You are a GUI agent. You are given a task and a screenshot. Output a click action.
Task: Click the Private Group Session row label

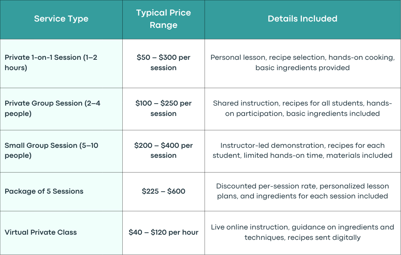tap(52, 108)
